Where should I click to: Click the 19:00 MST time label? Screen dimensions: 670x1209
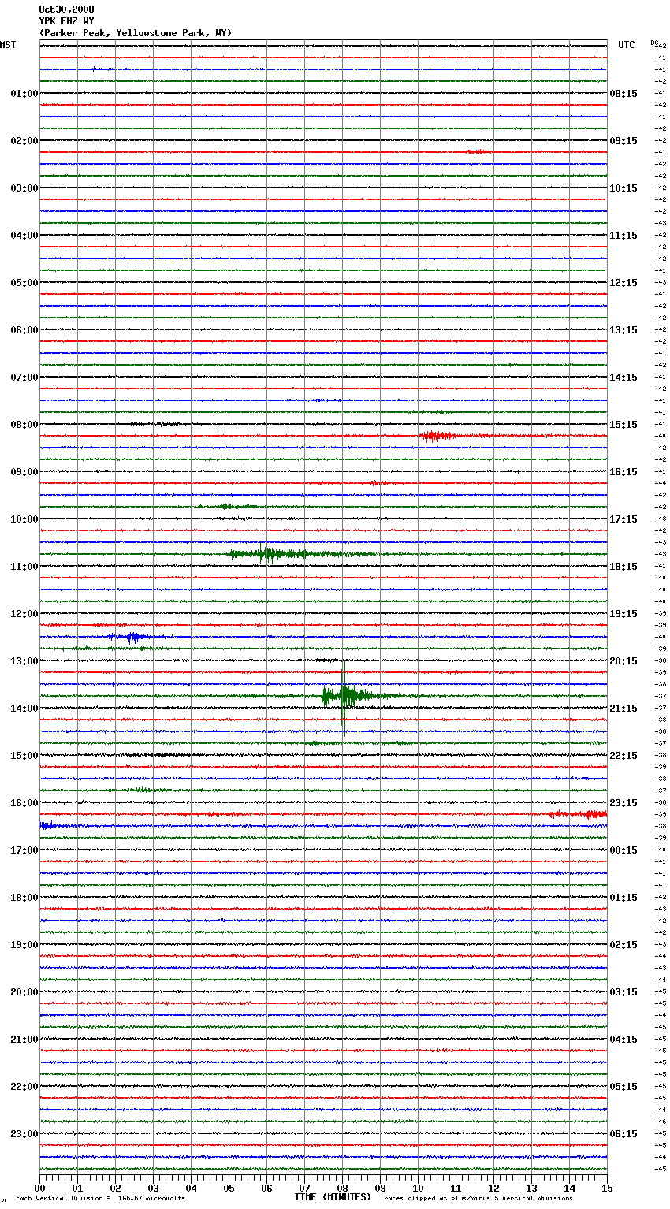[24, 945]
